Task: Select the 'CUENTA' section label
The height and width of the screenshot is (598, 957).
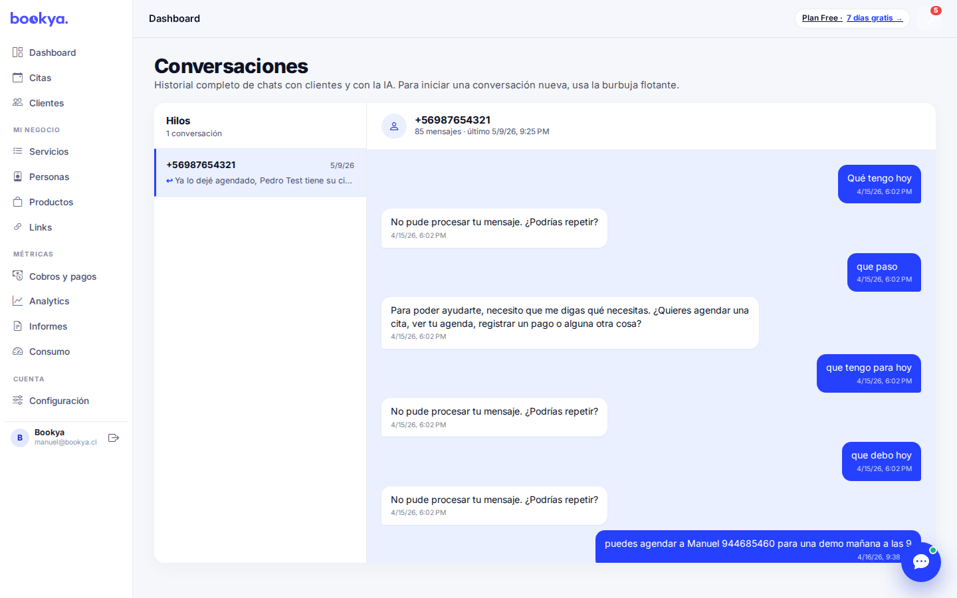Action: click(29, 379)
